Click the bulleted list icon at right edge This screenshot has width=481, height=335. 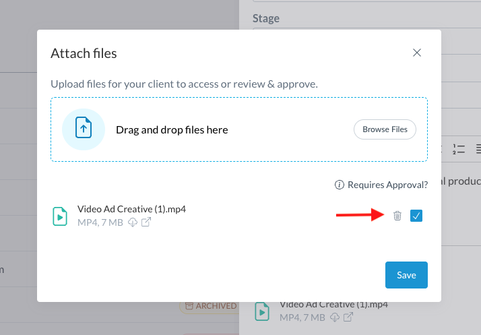tap(478, 148)
